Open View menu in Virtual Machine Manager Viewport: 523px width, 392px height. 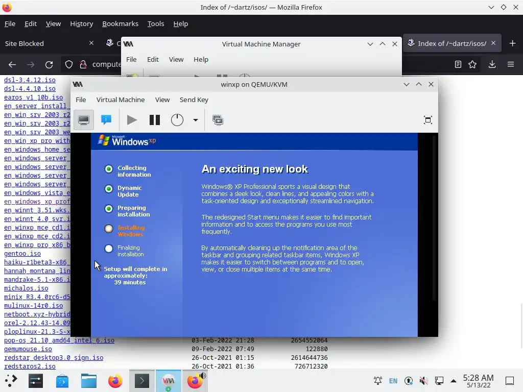176,59
